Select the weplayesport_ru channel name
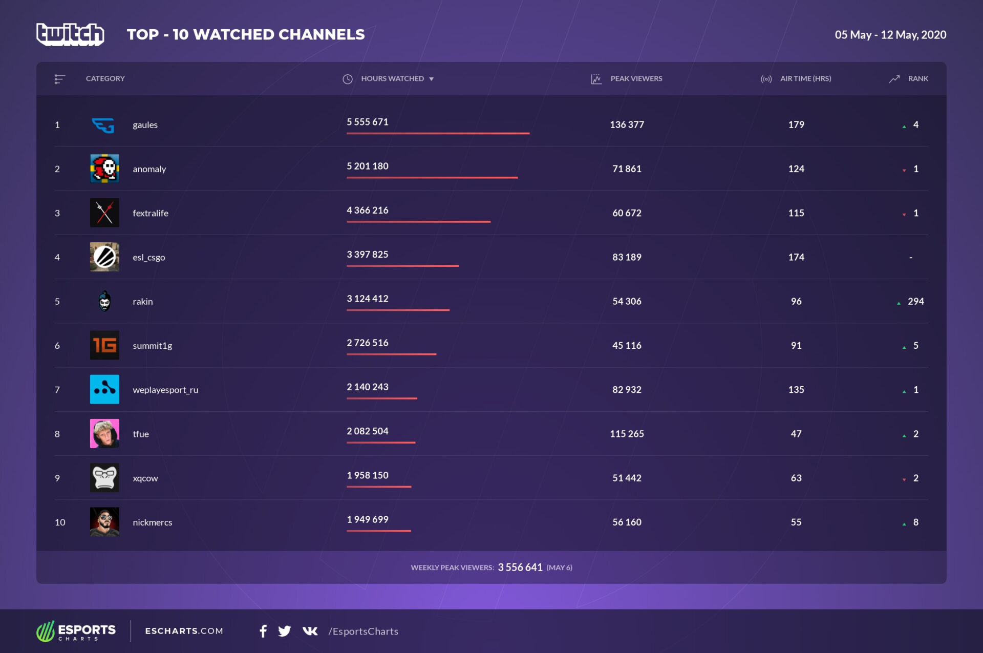Screen dimensions: 983x653 pos(165,390)
